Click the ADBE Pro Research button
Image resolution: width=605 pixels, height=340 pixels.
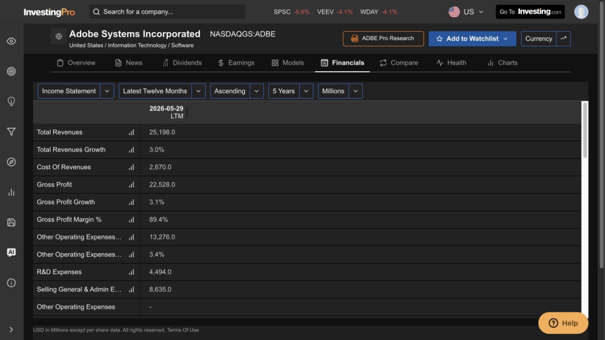pyautogui.click(x=383, y=39)
